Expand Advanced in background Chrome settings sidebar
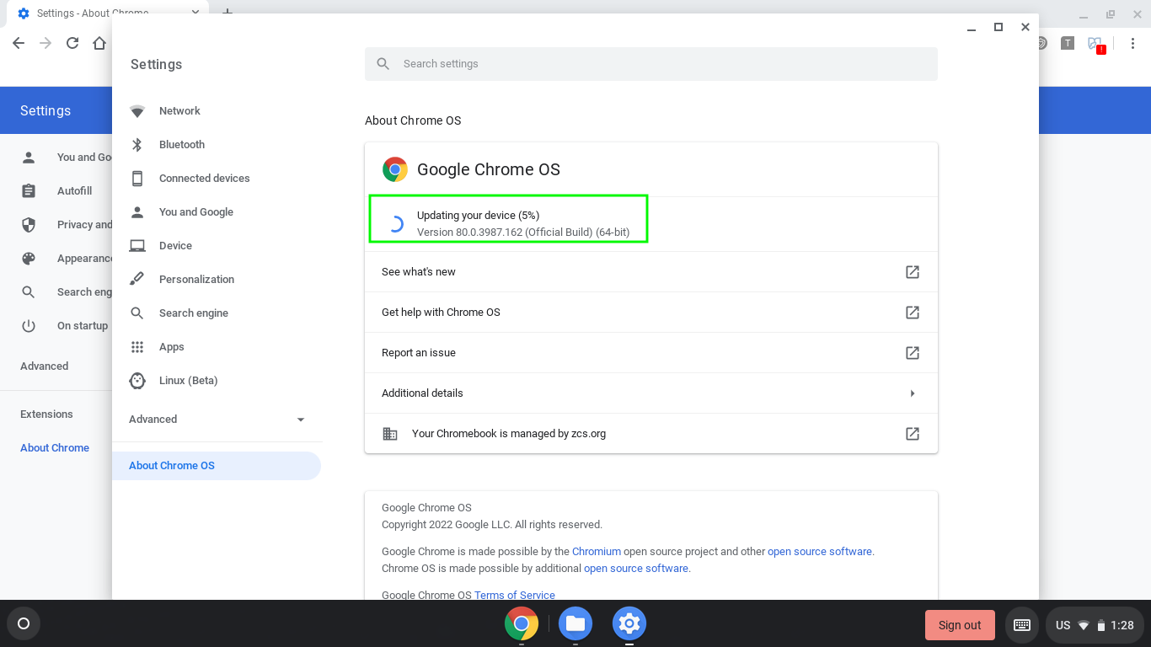Viewport: 1151px width, 647px height. click(x=45, y=366)
